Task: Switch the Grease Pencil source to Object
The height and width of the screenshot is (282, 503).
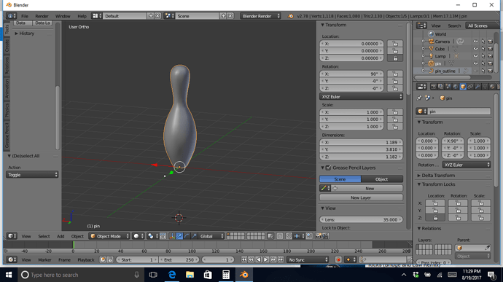Action: (382, 179)
